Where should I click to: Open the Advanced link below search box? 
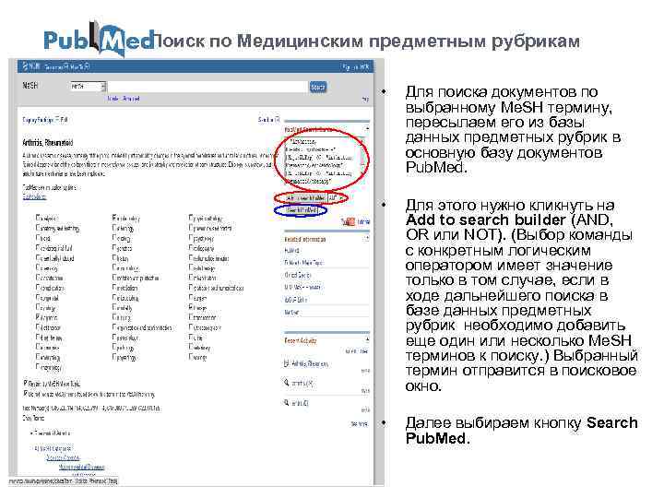[x=131, y=99]
